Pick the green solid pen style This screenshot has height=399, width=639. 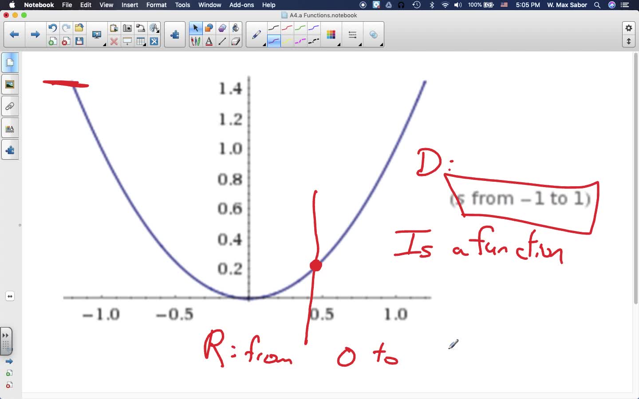(x=300, y=28)
